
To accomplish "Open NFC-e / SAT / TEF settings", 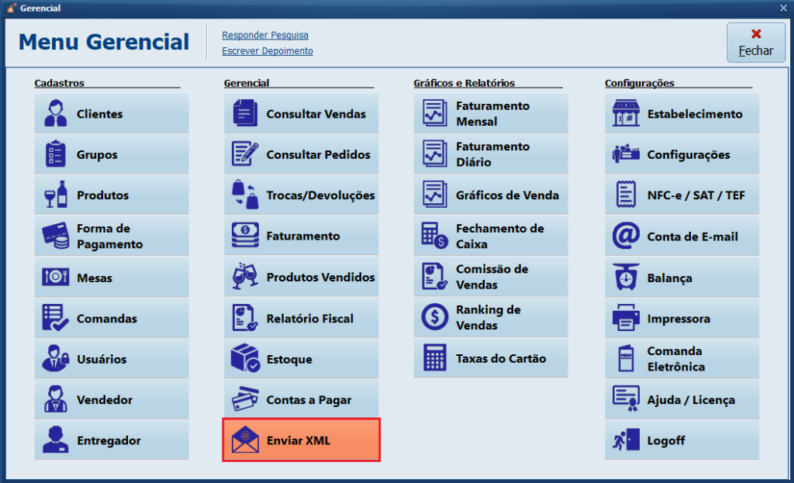I will click(x=682, y=195).
